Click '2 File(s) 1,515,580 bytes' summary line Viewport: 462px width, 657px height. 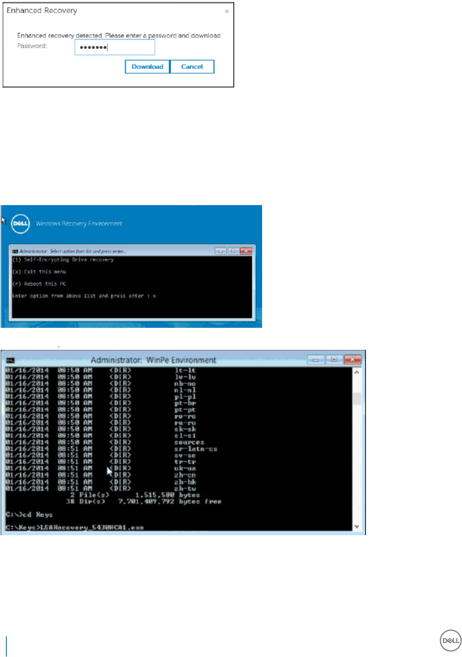tap(135, 495)
